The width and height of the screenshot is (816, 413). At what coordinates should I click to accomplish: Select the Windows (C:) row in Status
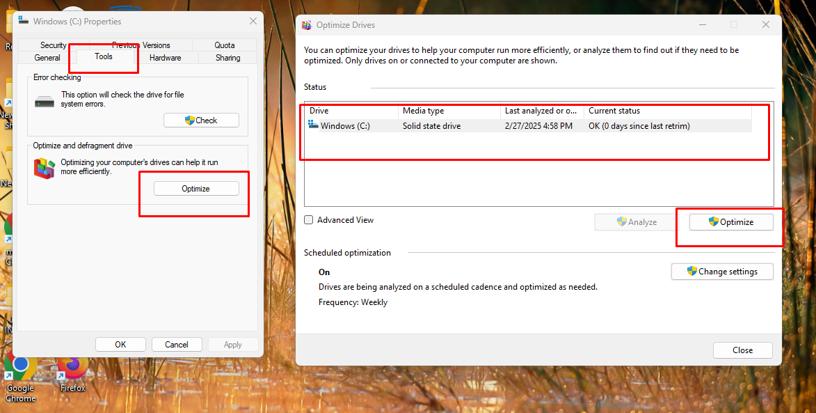[487, 125]
